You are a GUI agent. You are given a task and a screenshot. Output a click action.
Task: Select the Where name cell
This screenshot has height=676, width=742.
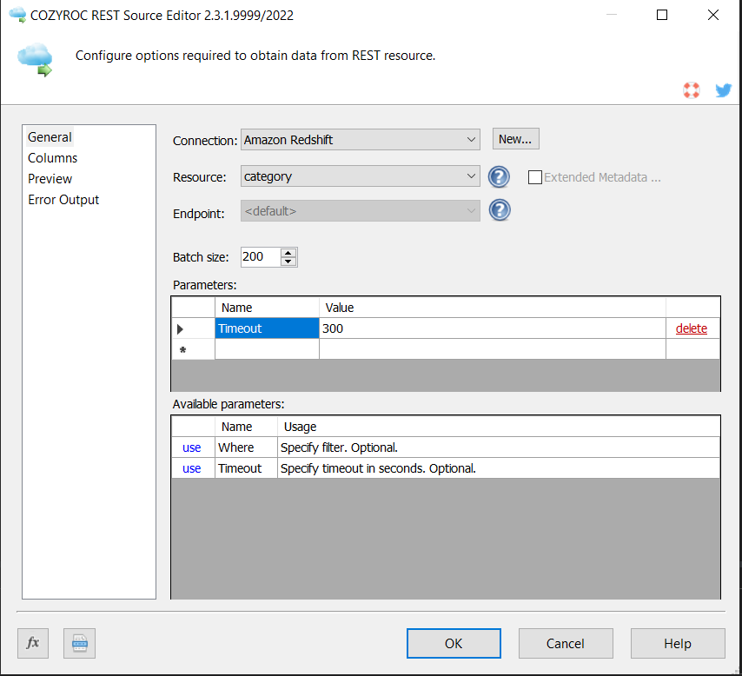(x=246, y=447)
